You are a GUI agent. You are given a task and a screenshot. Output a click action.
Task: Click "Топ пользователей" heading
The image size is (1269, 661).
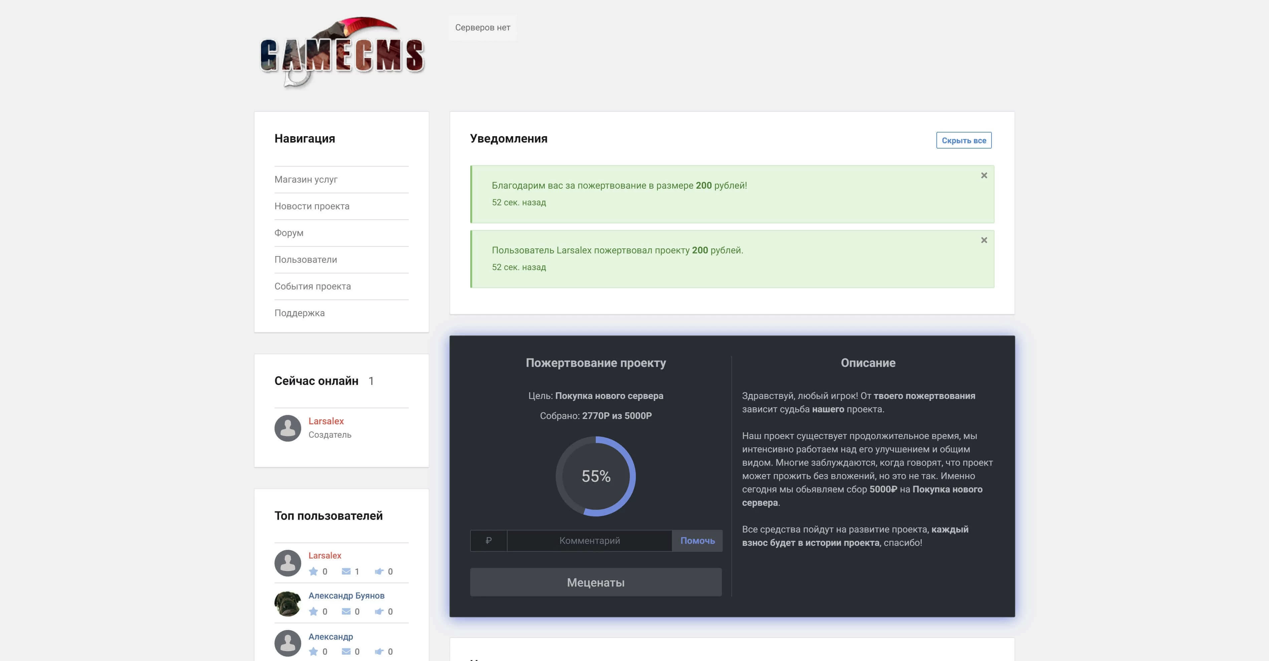(x=329, y=516)
